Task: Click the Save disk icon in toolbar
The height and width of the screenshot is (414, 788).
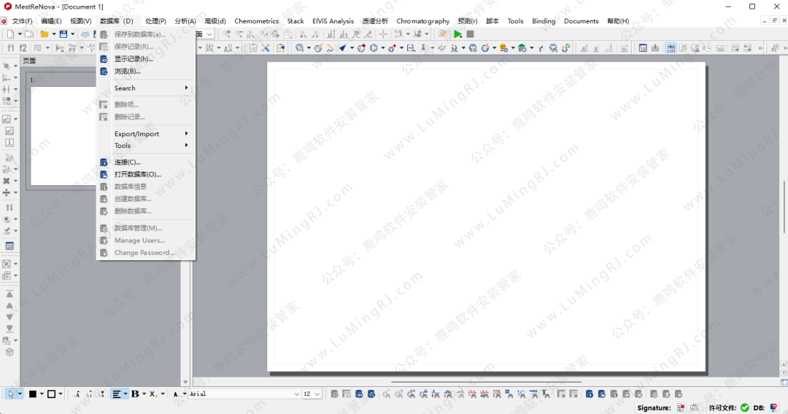Action: (63, 34)
